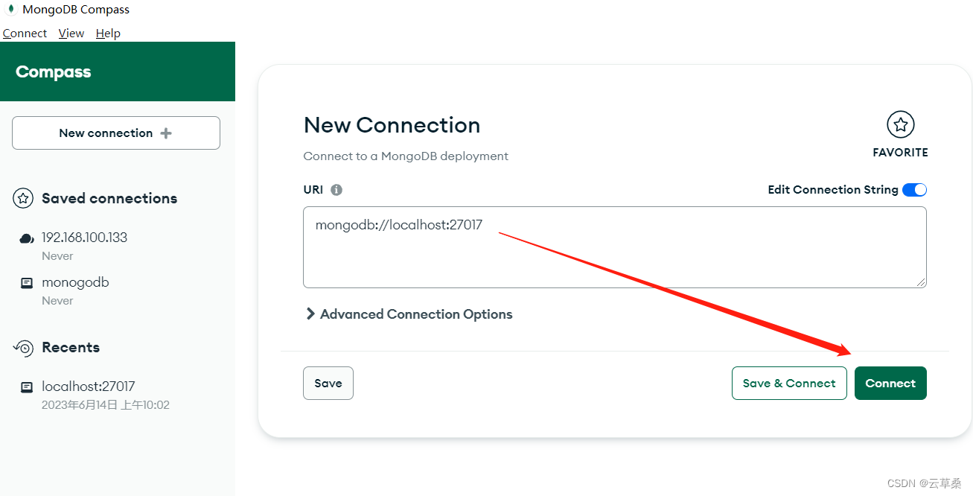The width and height of the screenshot is (973, 496).
Task: Click the computer icon beside monogodb
Action: coord(26,283)
